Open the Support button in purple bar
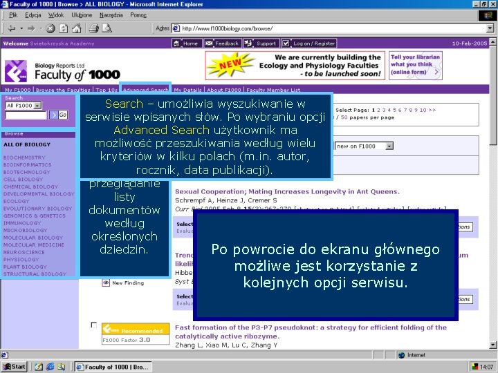Image resolution: width=498 pixels, height=373 pixels. (261, 44)
